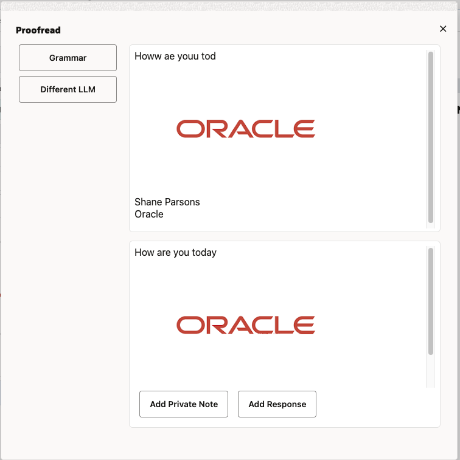The image size is (460, 460).
Task: Click the 'How are you today' text
Action: pyautogui.click(x=175, y=252)
